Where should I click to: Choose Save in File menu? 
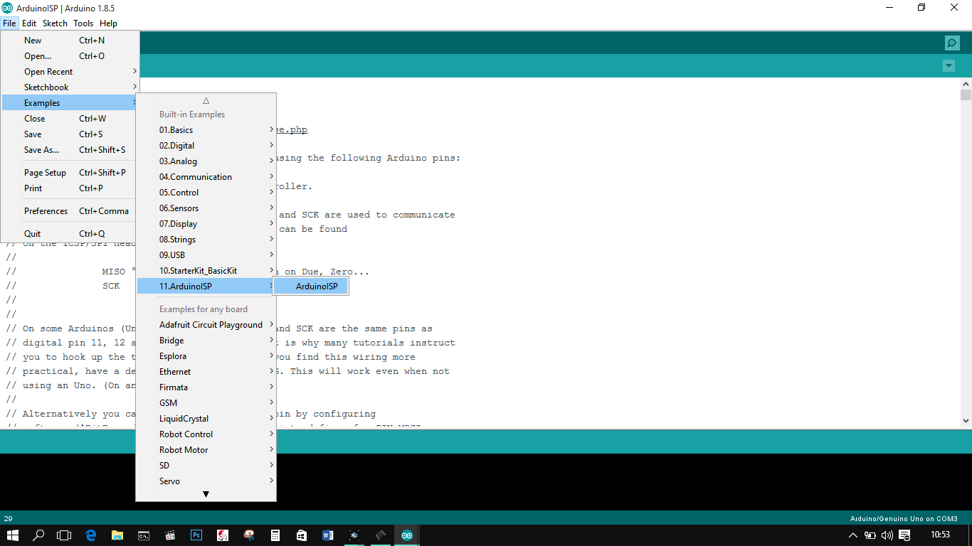(x=70, y=134)
